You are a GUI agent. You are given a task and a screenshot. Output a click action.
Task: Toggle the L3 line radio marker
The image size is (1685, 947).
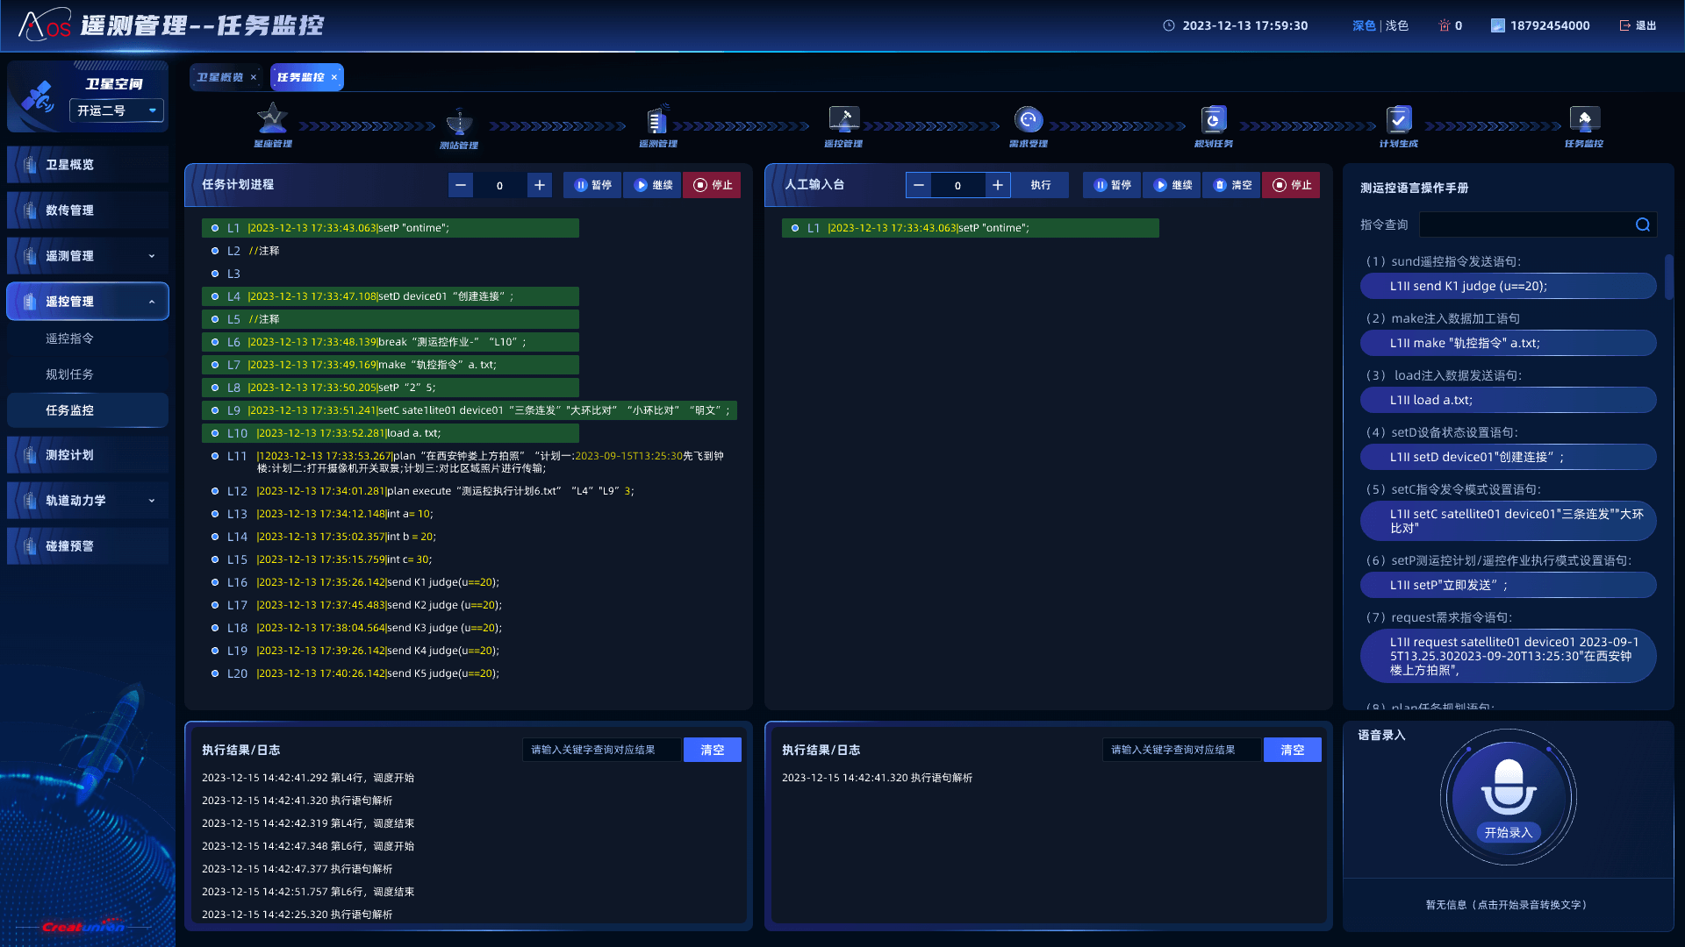[x=215, y=274]
